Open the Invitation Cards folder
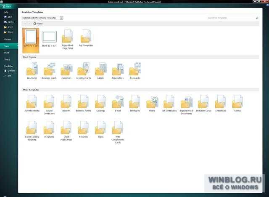The height and width of the screenshot is (197, 269). click(203, 104)
